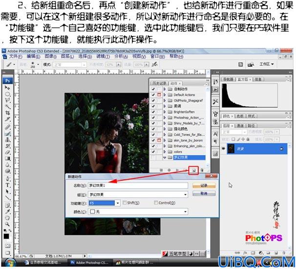Toggle checkmark for 自制动作 set
Viewport: 296px width, 269px height.
tap(153, 89)
